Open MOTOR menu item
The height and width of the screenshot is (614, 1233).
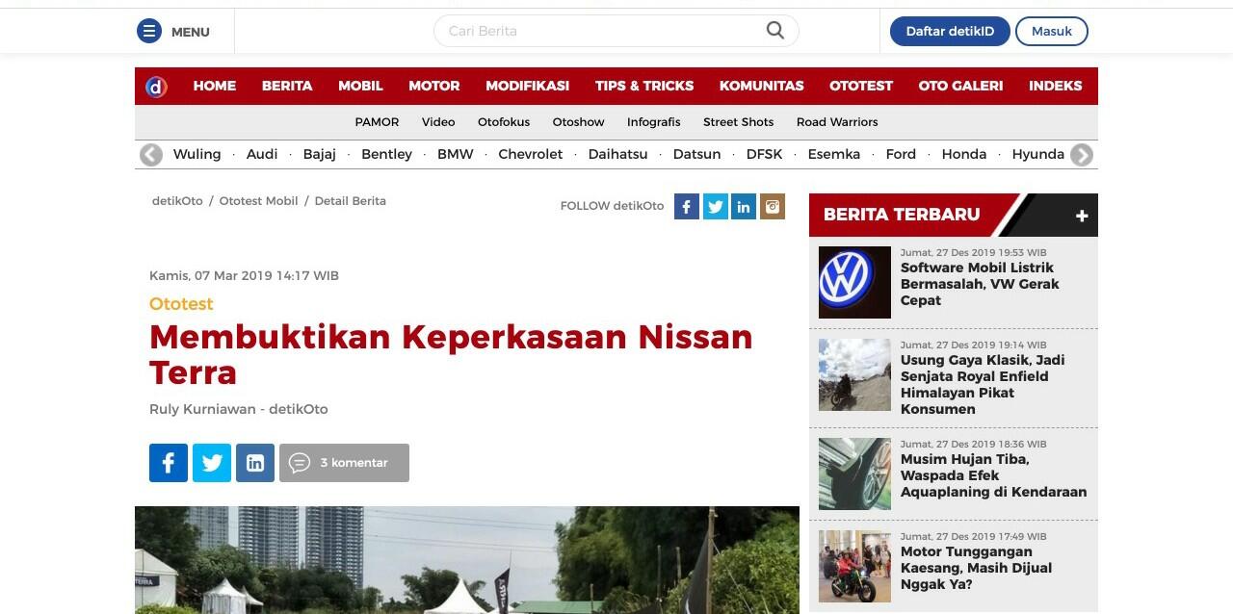coord(434,86)
